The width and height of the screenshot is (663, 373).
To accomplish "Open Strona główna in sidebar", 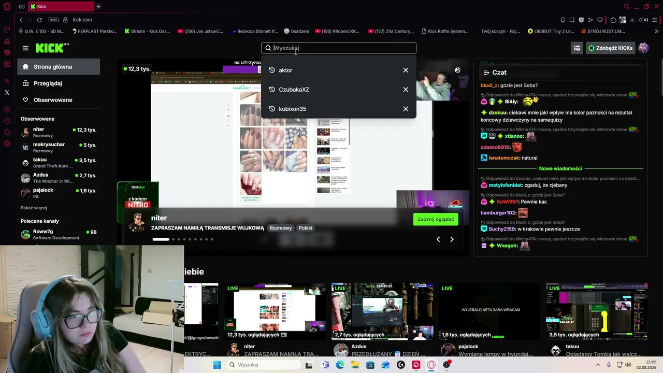I will point(59,67).
